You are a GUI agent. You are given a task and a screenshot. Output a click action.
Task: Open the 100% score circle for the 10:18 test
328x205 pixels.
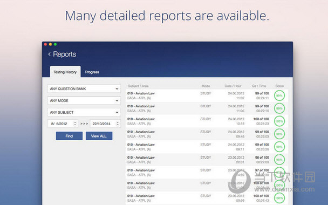click(x=279, y=121)
